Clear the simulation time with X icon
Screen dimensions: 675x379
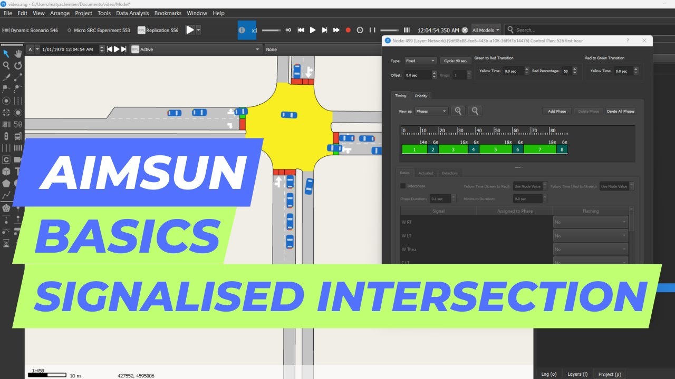465,30
